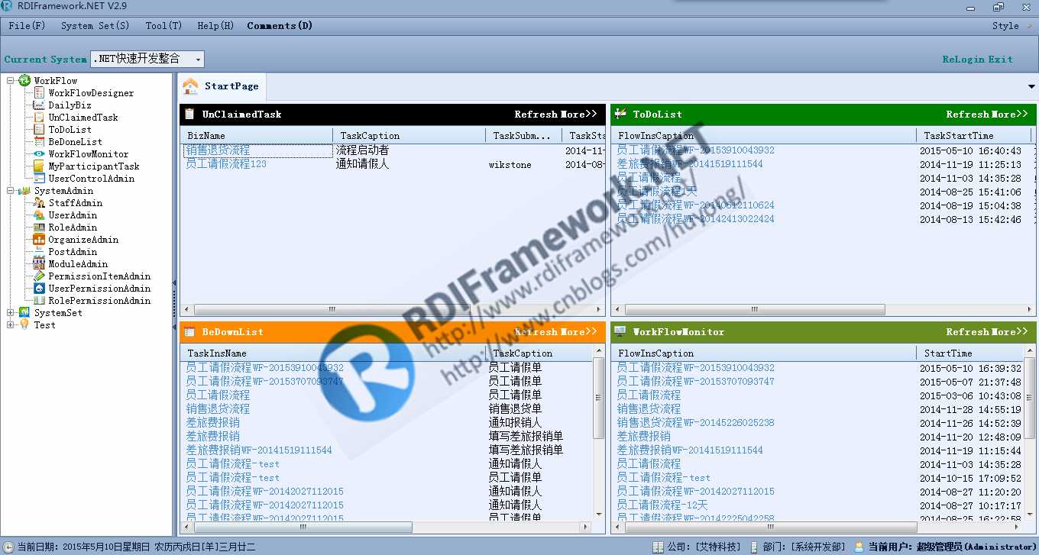Screen dimensions: 1039x555
Task: Click the BeDownList panel header icon
Action: tap(189, 331)
